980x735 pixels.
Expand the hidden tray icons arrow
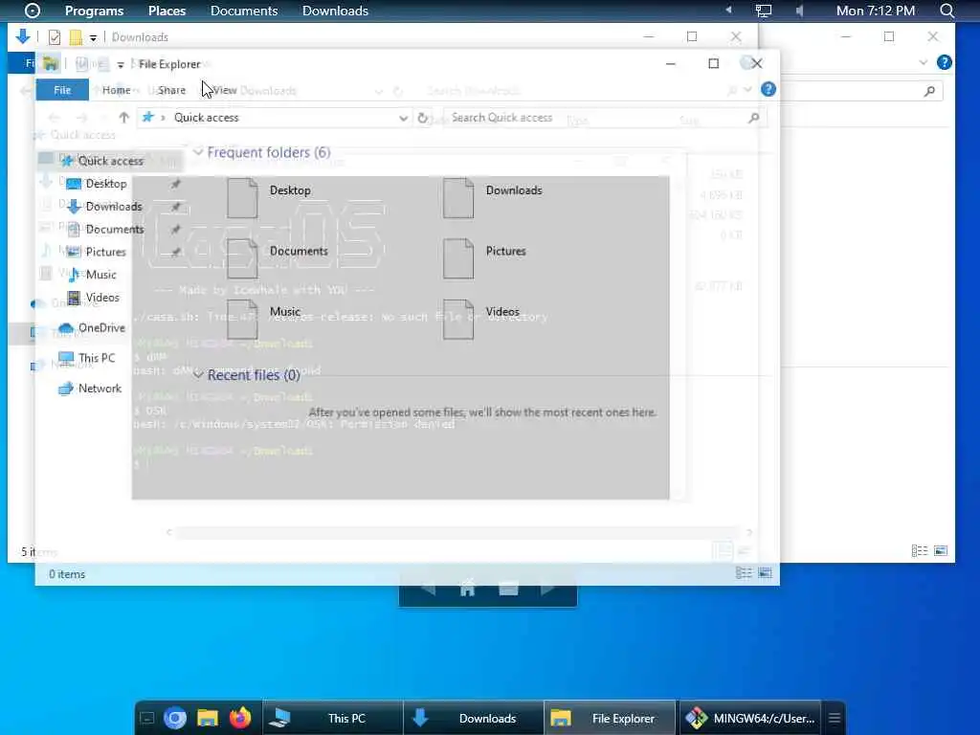point(728,11)
